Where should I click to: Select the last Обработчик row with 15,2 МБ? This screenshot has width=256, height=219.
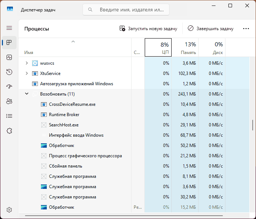(x=134, y=207)
